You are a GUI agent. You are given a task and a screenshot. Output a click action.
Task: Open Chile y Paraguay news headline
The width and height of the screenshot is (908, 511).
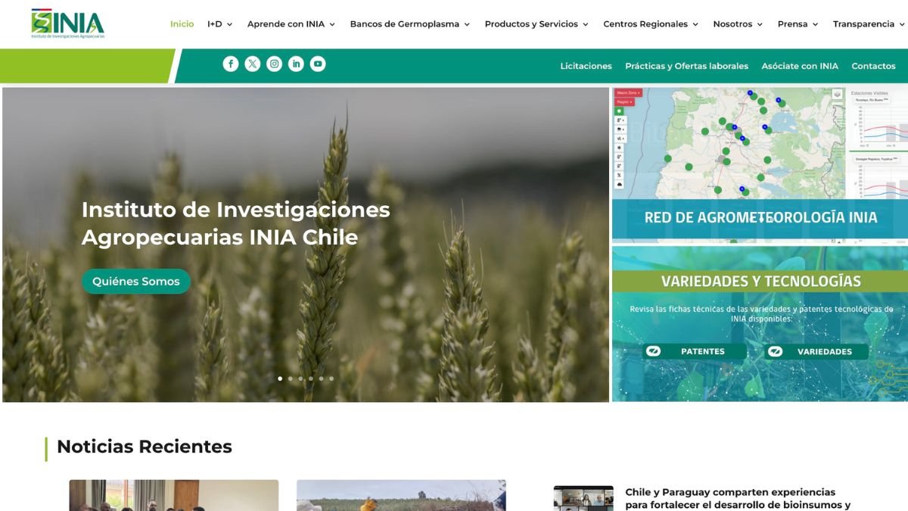click(738, 498)
